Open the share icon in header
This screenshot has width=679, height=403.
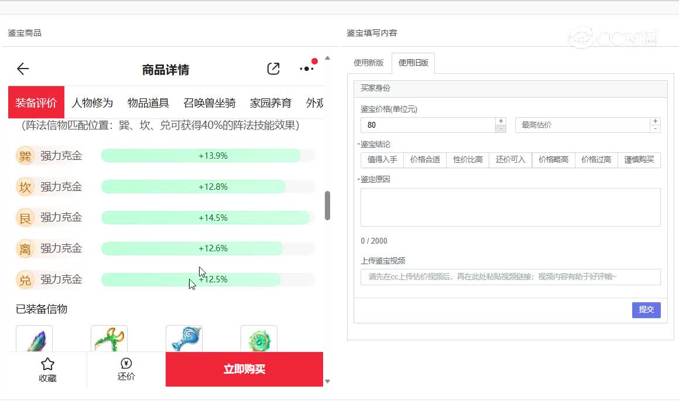tap(273, 69)
